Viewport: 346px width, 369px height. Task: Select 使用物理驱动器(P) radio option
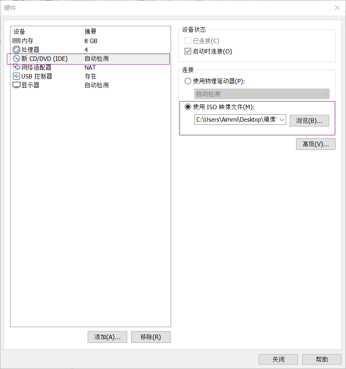[188, 81]
